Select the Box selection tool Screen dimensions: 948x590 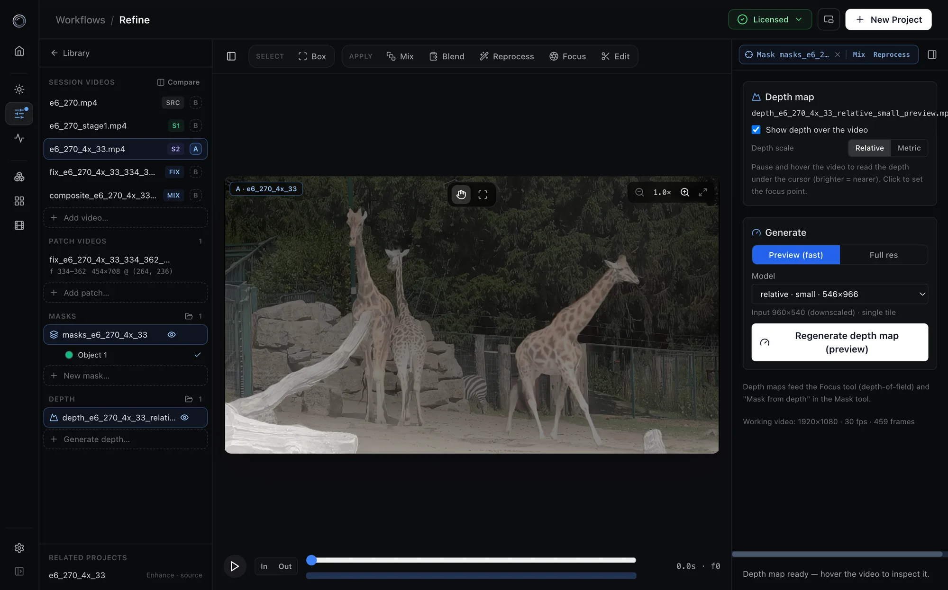point(312,56)
